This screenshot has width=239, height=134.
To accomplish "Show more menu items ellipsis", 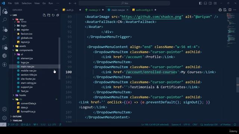I will (58, 3).
